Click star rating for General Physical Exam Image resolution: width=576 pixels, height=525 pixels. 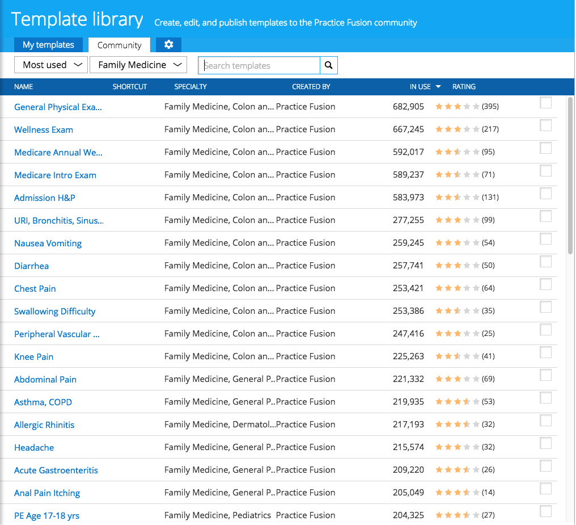pos(457,107)
